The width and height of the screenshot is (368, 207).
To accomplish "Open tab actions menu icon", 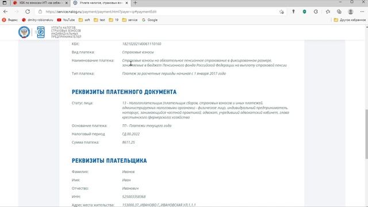I will [x=4, y=3].
